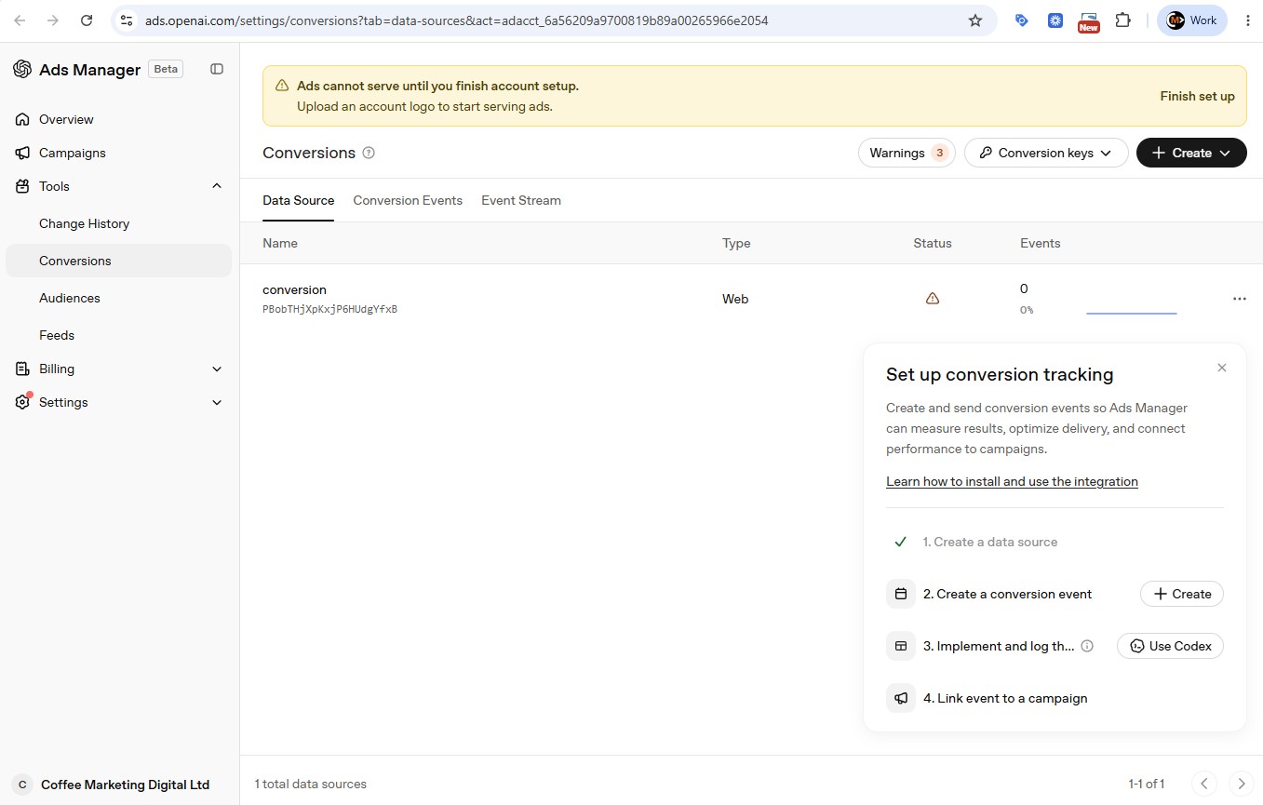Reload the page with browser refresh
Viewport: 1263px width, 805px height.
87,20
